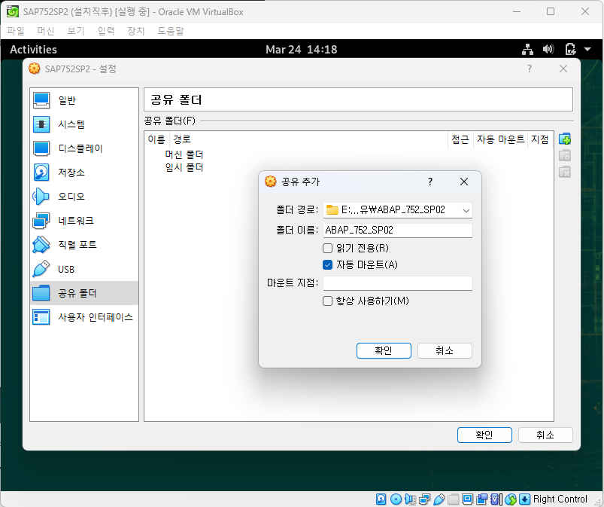
Task: Open the 파일 menu
Action: click(x=15, y=31)
